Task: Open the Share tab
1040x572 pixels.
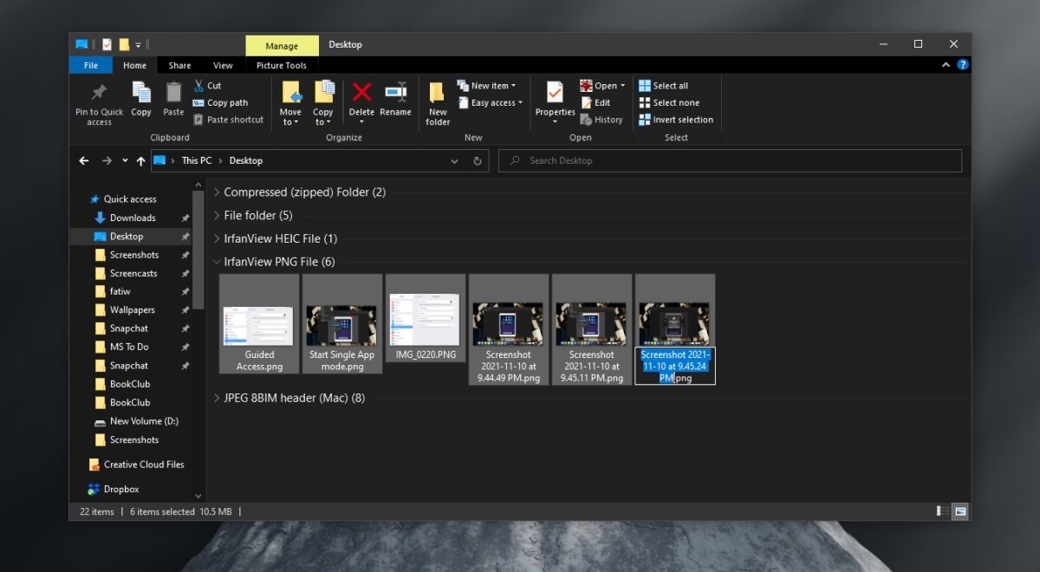Action: coord(179,65)
